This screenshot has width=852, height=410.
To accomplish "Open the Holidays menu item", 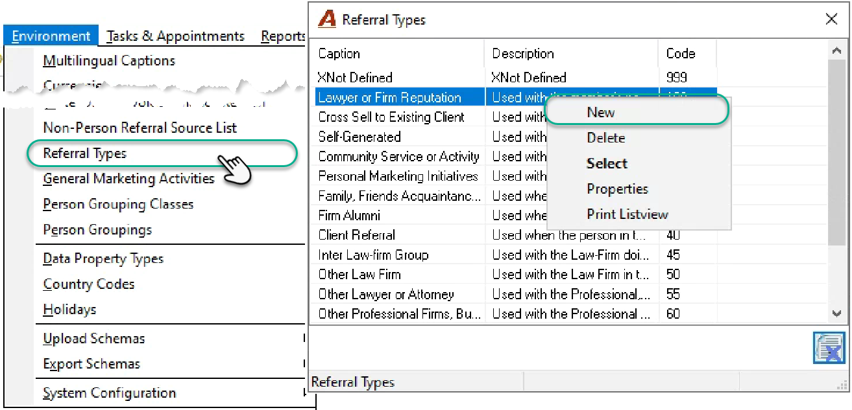I will click(69, 310).
